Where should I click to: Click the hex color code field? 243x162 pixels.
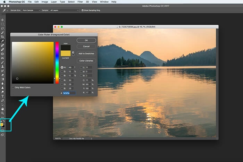(69, 93)
